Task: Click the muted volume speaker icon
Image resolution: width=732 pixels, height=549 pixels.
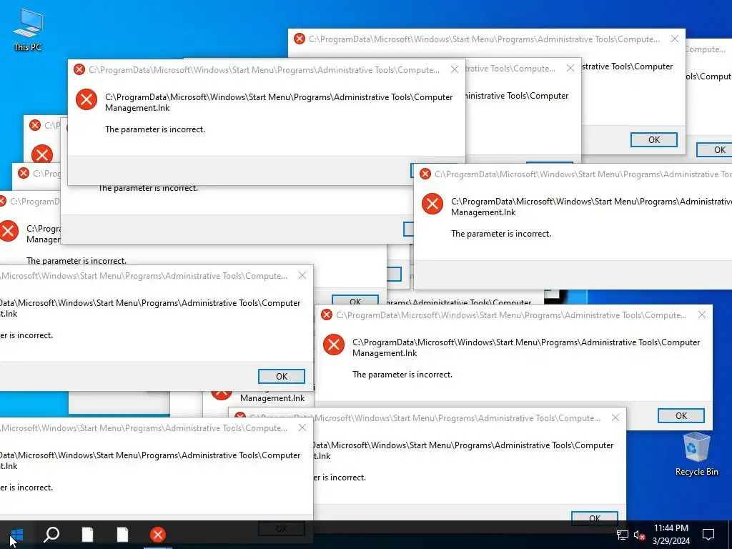Action: point(640,535)
